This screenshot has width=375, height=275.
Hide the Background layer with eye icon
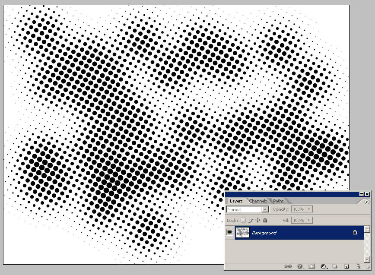pyautogui.click(x=229, y=232)
